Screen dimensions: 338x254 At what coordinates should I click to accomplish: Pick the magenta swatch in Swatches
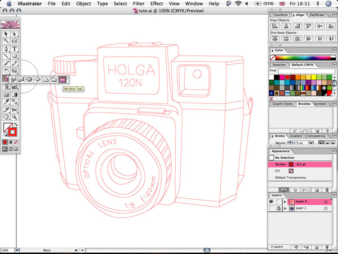coord(282,77)
